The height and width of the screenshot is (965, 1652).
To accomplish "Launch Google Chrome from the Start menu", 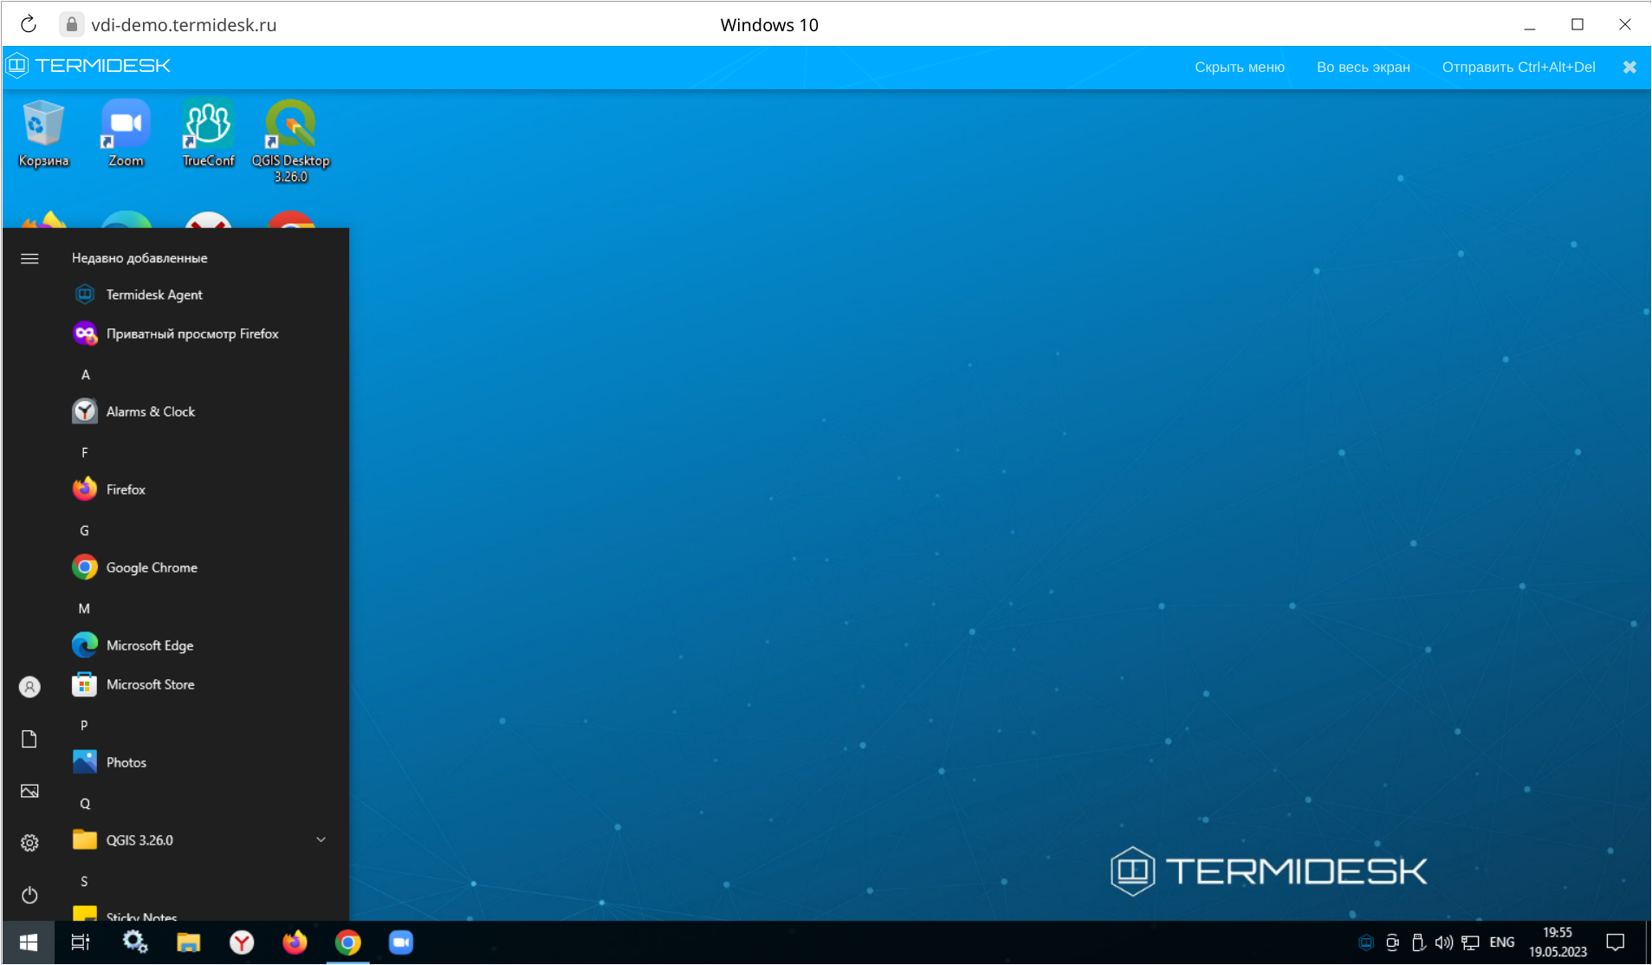I will point(151,567).
